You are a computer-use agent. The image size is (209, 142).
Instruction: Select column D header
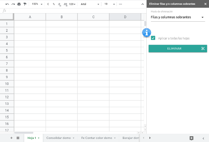(125, 17)
